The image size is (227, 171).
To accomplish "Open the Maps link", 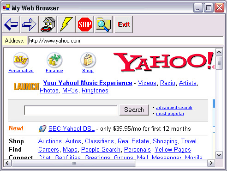I will click(x=70, y=149).
